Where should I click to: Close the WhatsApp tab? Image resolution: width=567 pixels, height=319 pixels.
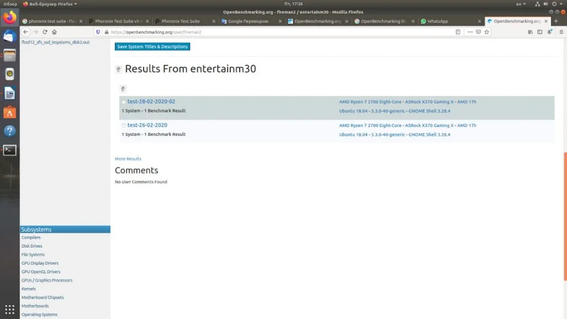point(480,22)
